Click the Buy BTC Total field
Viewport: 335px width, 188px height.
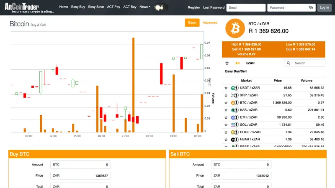pyautogui.click(x=80, y=186)
